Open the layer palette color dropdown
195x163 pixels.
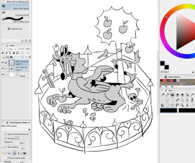tap(5, 49)
